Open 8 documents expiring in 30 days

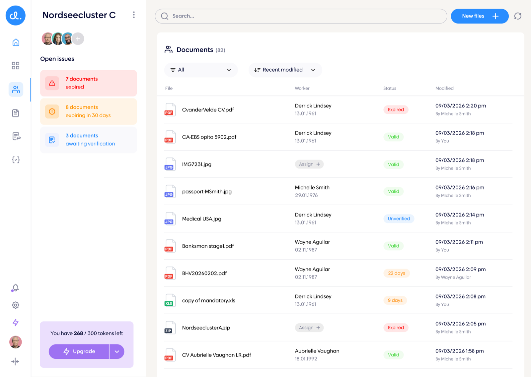click(89, 111)
